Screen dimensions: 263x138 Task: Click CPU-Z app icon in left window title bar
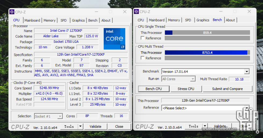(12, 12)
